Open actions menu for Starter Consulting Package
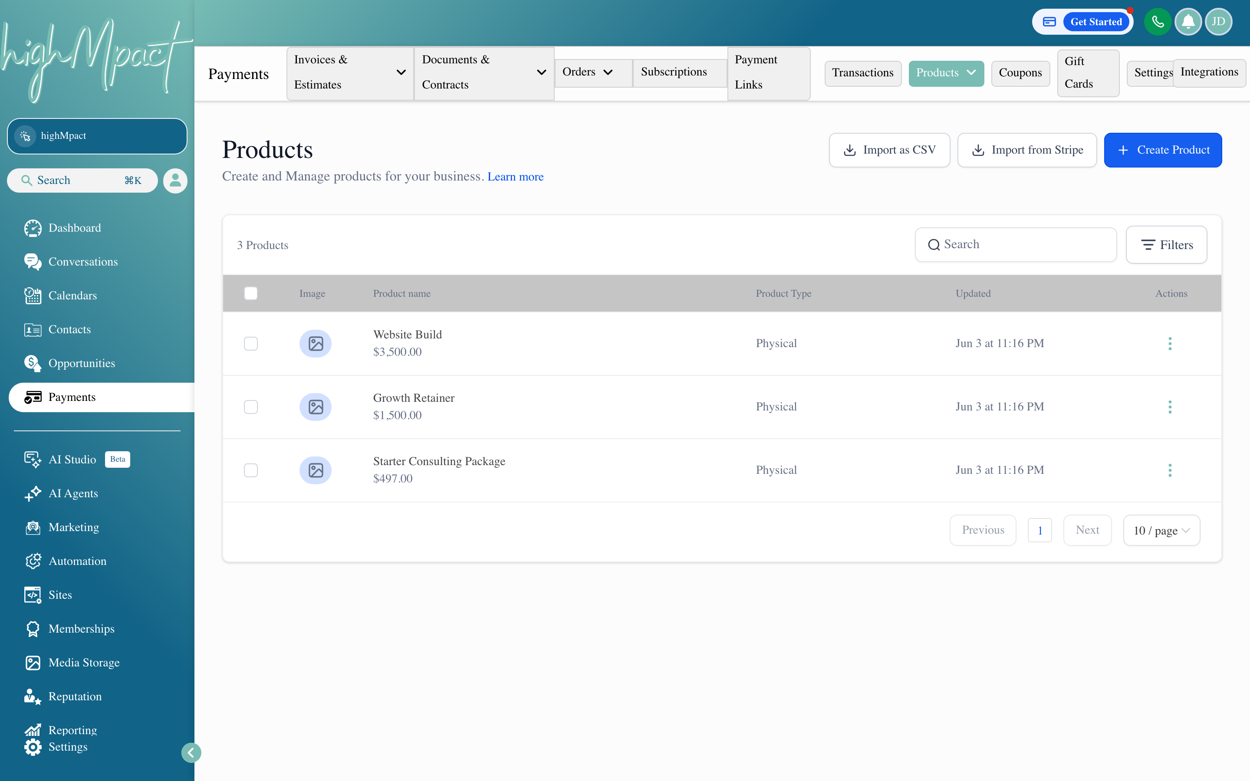 (x=1169, y=470)
